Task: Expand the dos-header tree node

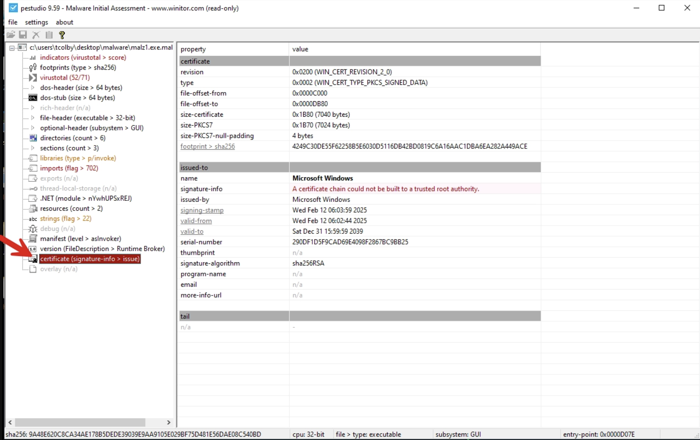Action: [x=33, y=88]
